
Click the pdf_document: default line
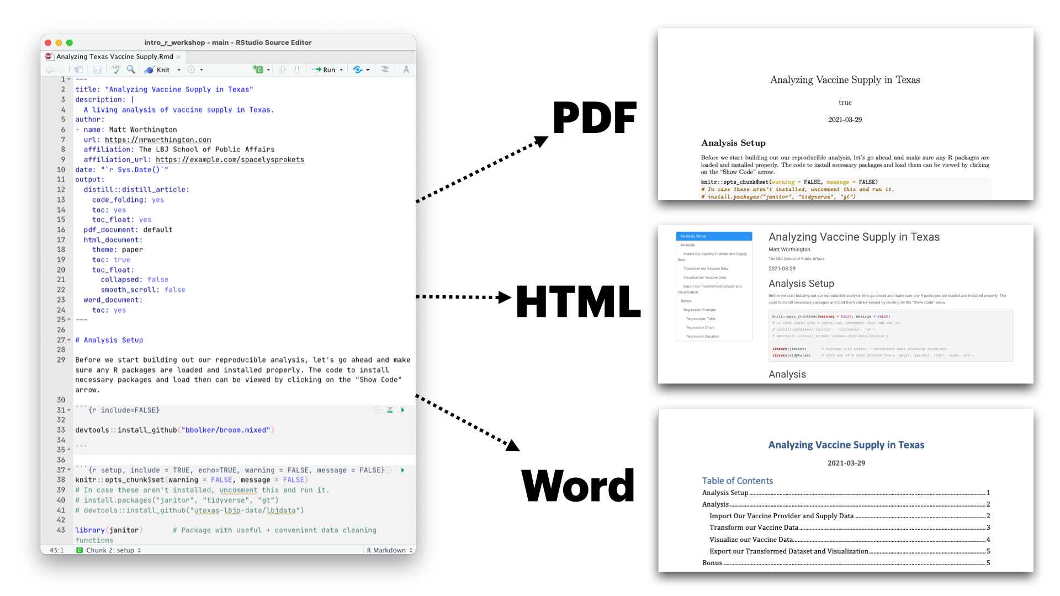[x=128, y=230]
